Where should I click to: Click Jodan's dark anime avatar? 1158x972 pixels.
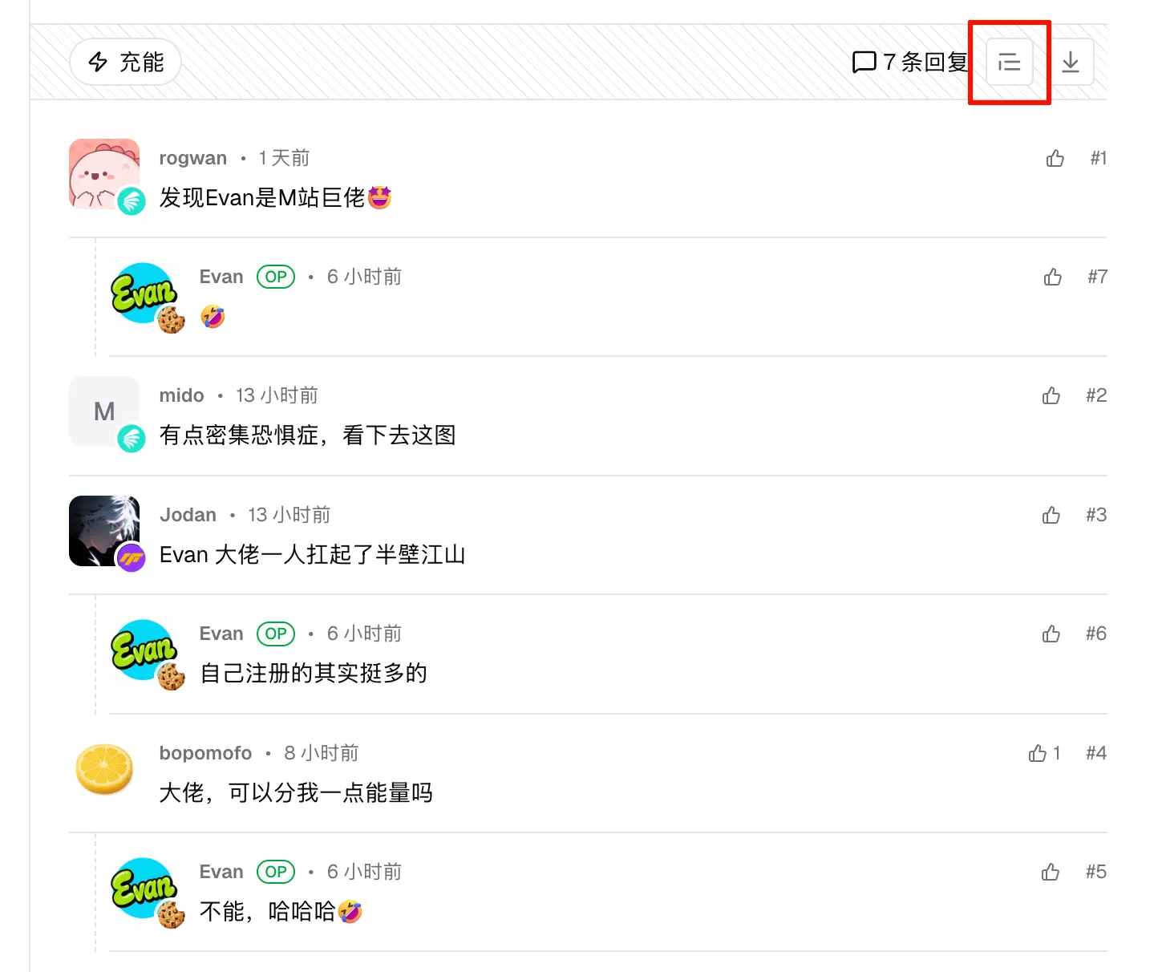(x=104, y=531)
